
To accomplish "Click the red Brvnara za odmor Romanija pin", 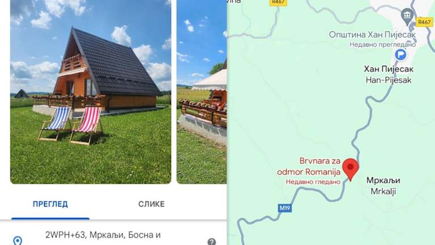I will tap(351, 170).
